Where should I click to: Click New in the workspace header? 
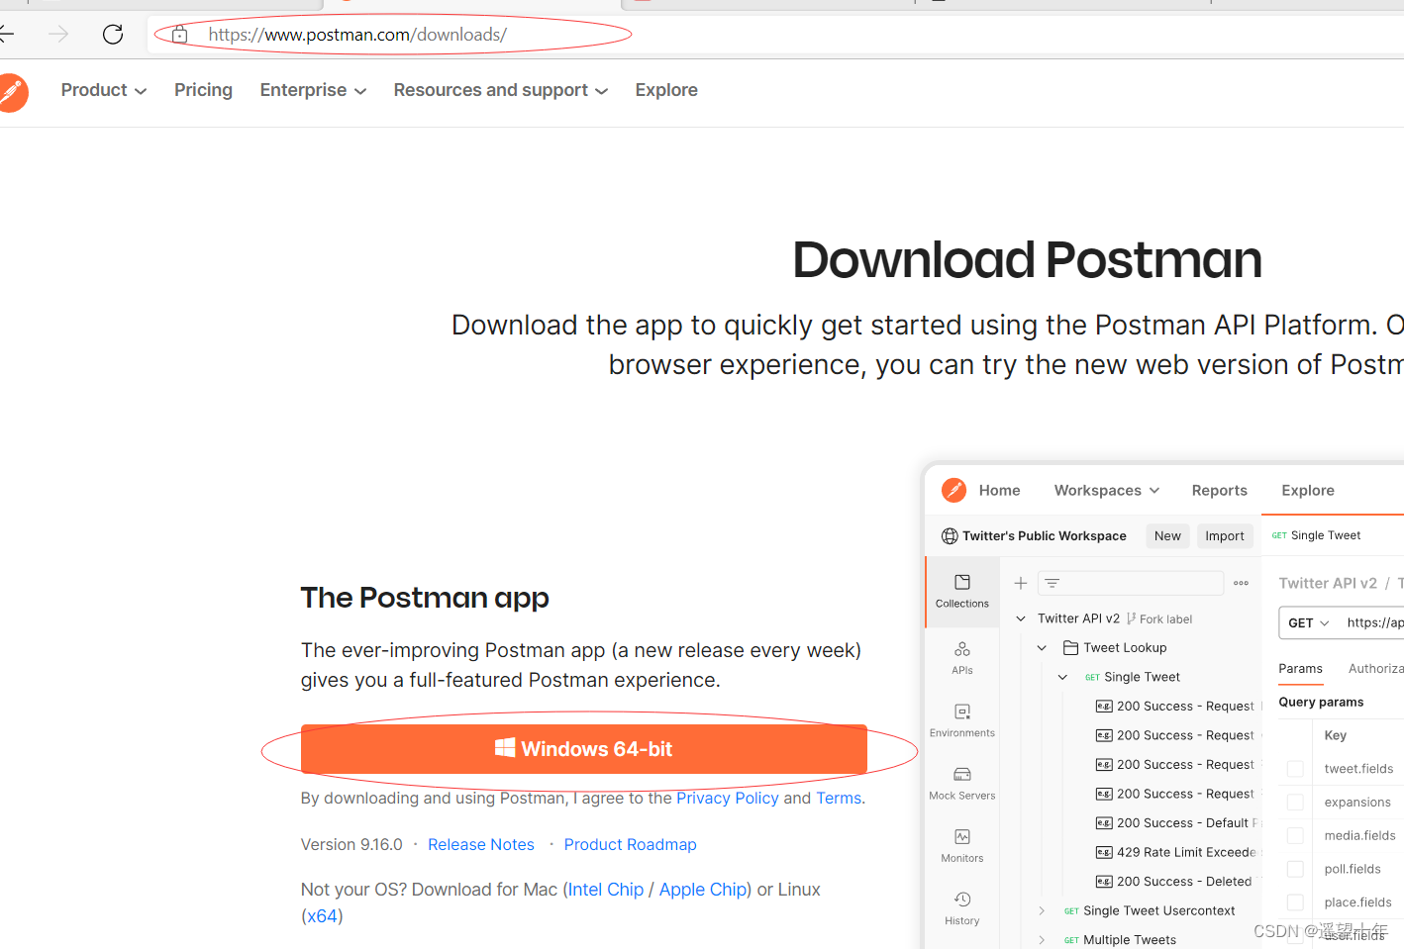pyautogui.click(x=1167, y=535)
